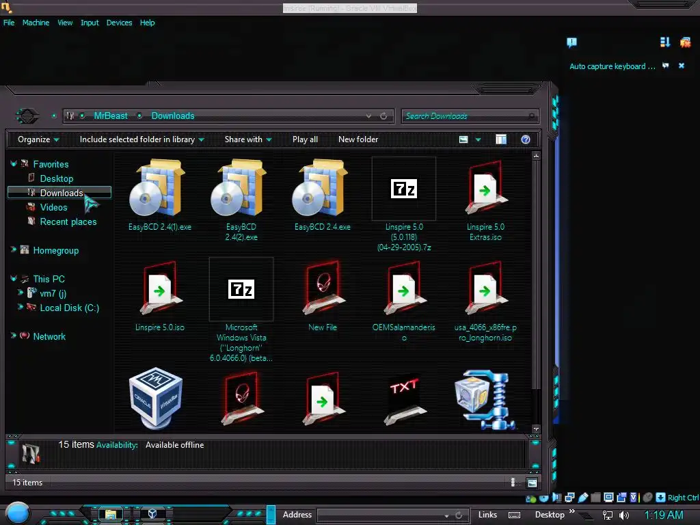Click File Explorer taskbar button

(x=110, y=514)
